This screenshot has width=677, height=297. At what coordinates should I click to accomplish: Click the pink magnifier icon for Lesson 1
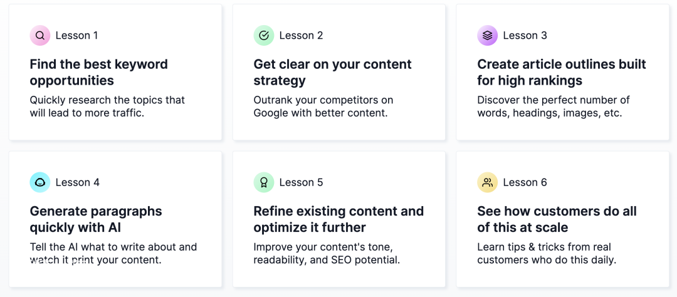40,35
